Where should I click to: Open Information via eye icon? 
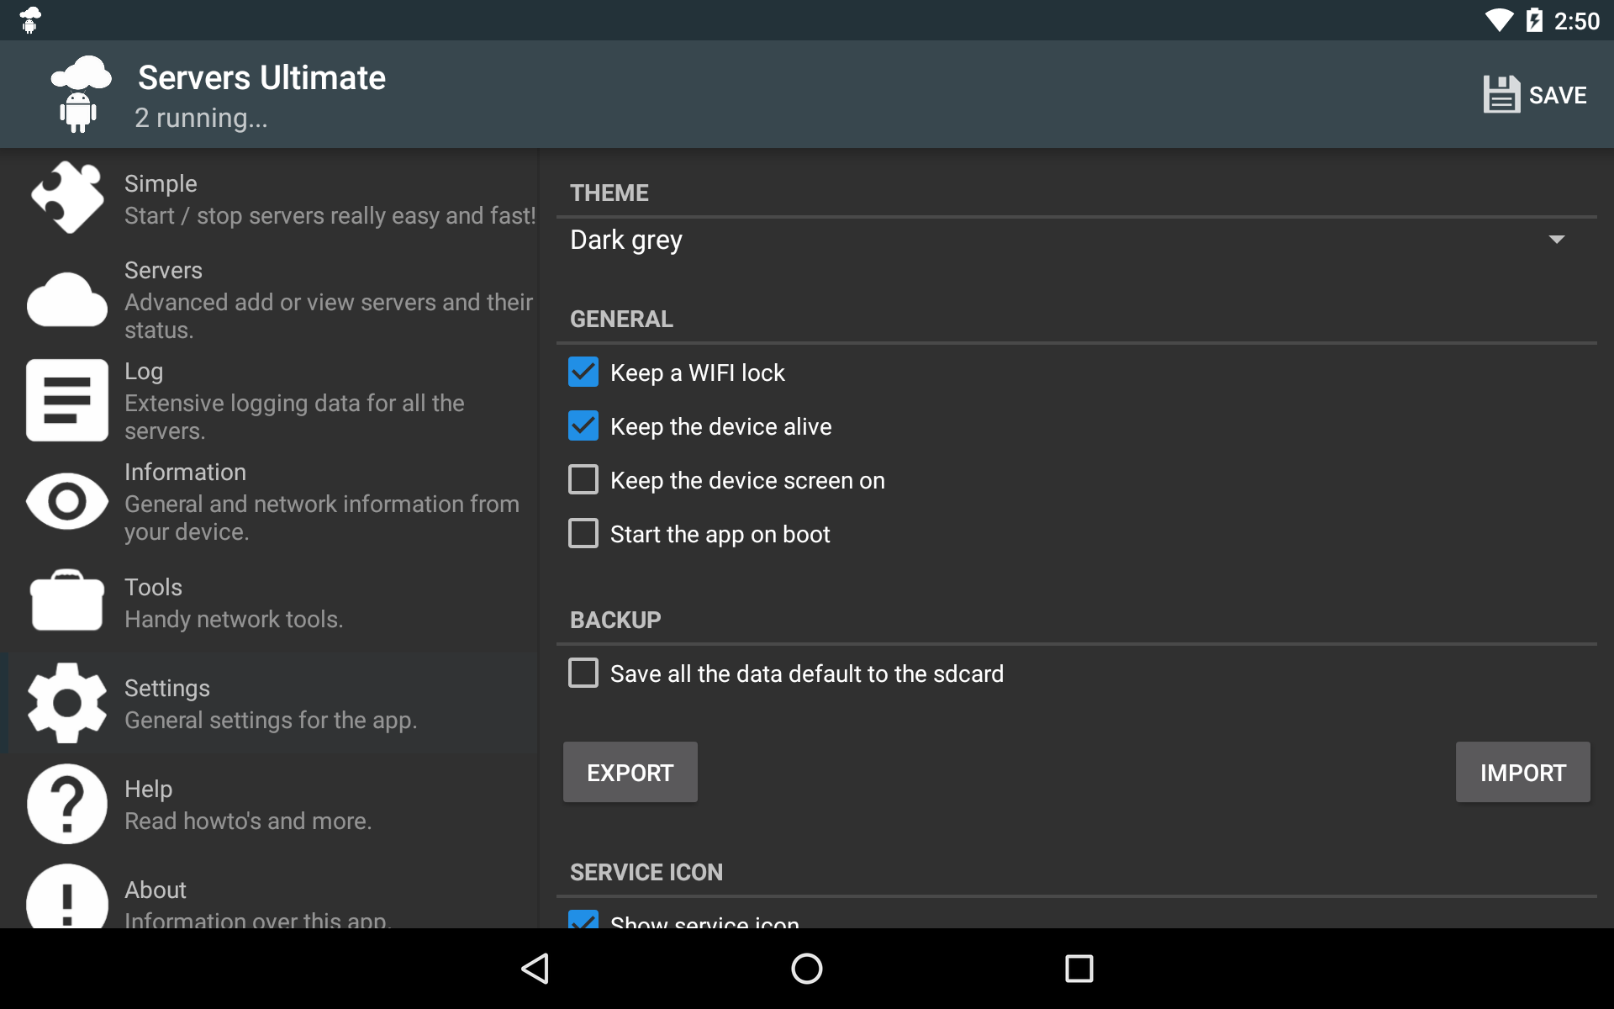coord(67,501)
